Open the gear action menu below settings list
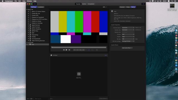The width and height of the screenshot is (178, 100). pos(32,99)
